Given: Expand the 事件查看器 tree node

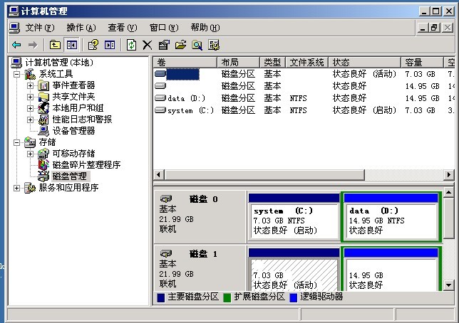Looking at the screenshot, I should click(30, 85).
